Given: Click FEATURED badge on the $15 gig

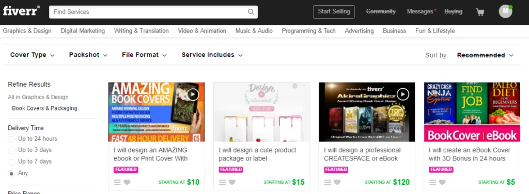Looking at the screenshot, I should (x=231, y=169).
